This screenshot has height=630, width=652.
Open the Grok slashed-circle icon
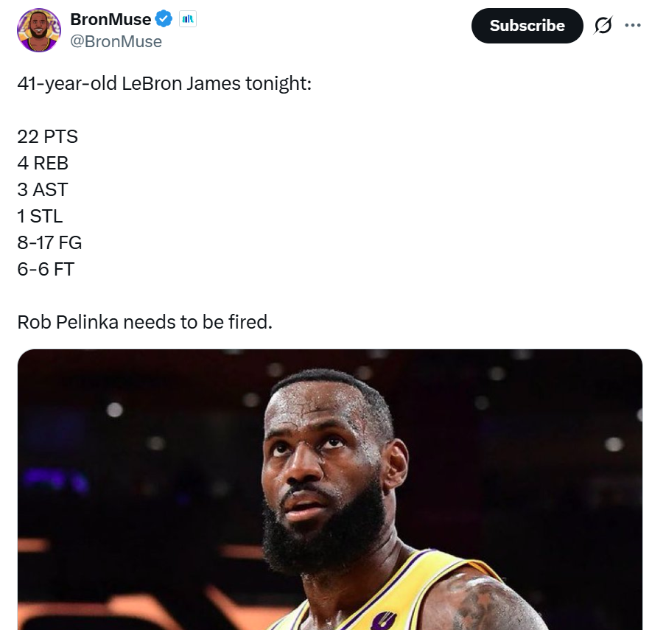(x=603, y=26)
